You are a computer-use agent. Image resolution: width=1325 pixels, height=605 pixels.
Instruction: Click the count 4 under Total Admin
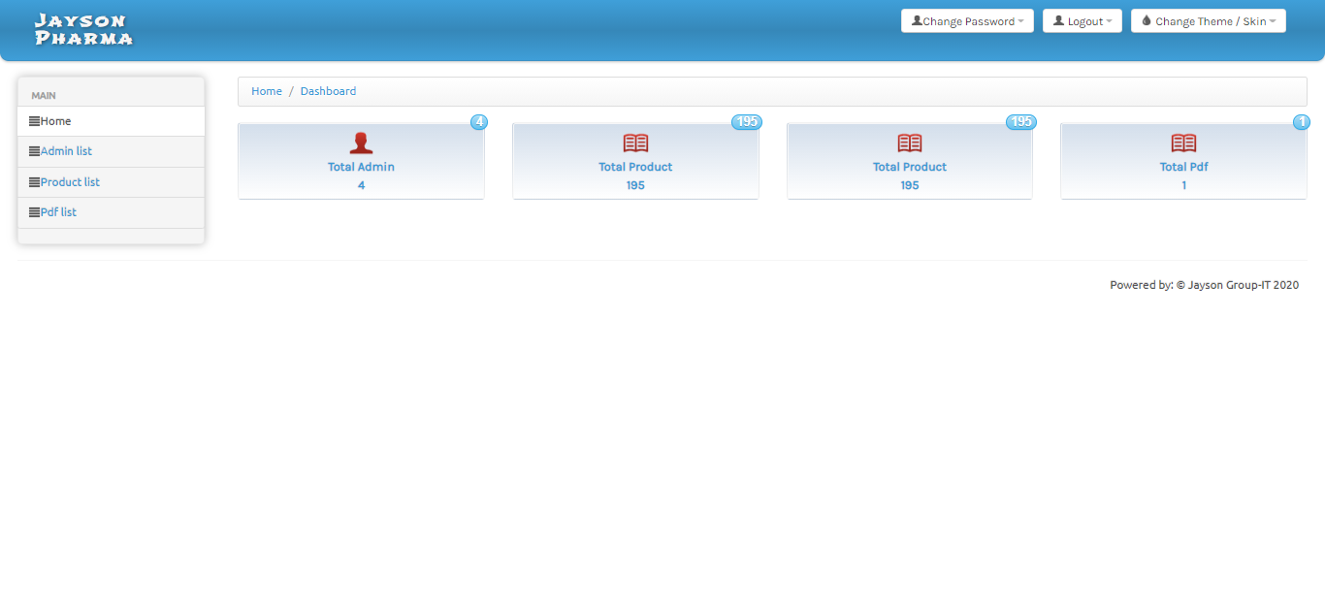coord(361,185)
